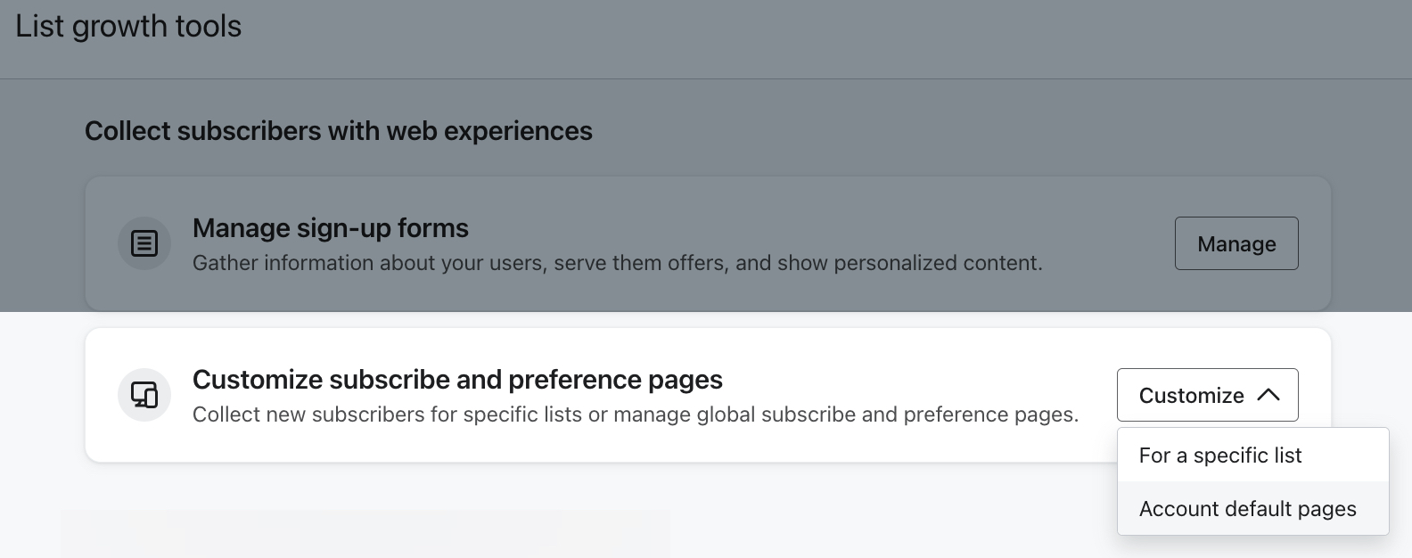Click the Manage sign-up forms title text
Viewport: 1412px width, 558px height.
(x=331, y=228)
